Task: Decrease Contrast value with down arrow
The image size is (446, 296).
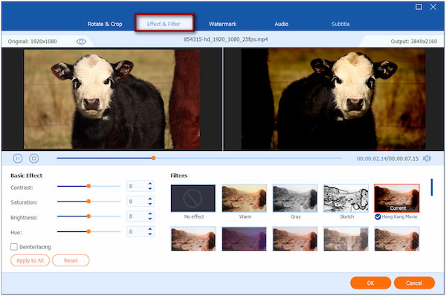Action: (x=150, y=188)
